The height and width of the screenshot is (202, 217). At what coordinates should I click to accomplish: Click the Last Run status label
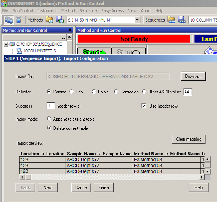click(x=206, y=39)
